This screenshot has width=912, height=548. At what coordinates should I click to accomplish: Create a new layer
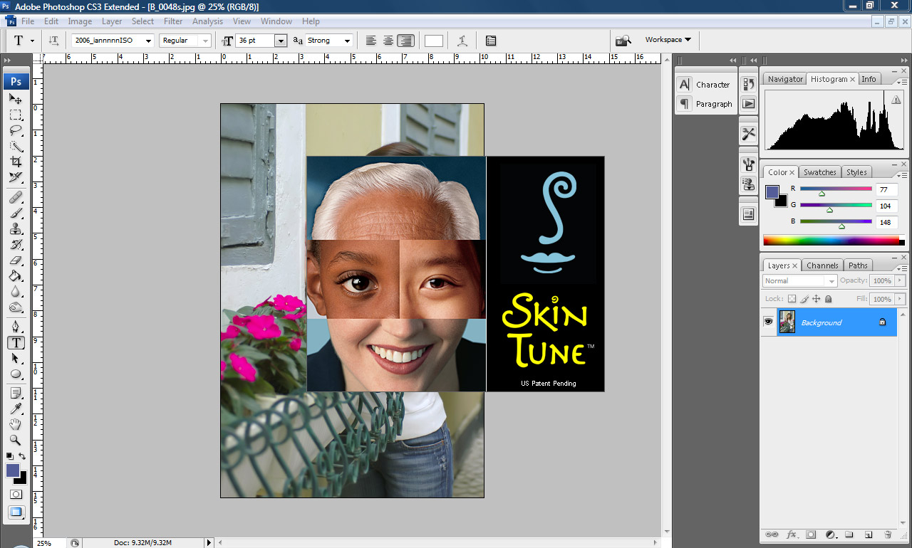click(x=869, y=534)
